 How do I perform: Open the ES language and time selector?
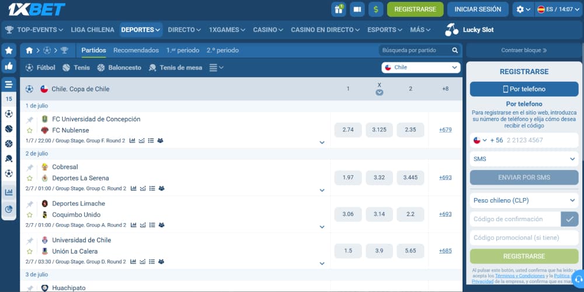[559, 9]
